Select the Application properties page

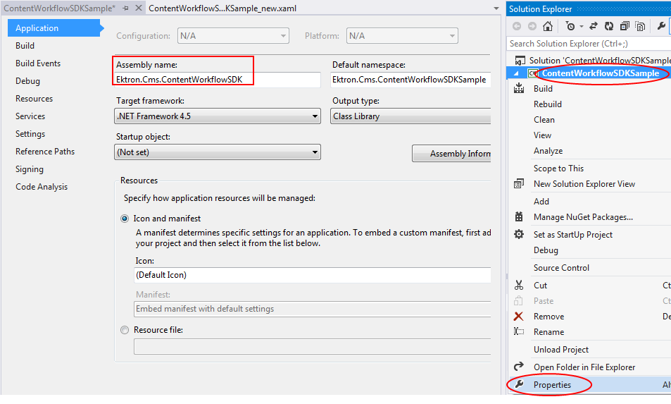point(54,27)
